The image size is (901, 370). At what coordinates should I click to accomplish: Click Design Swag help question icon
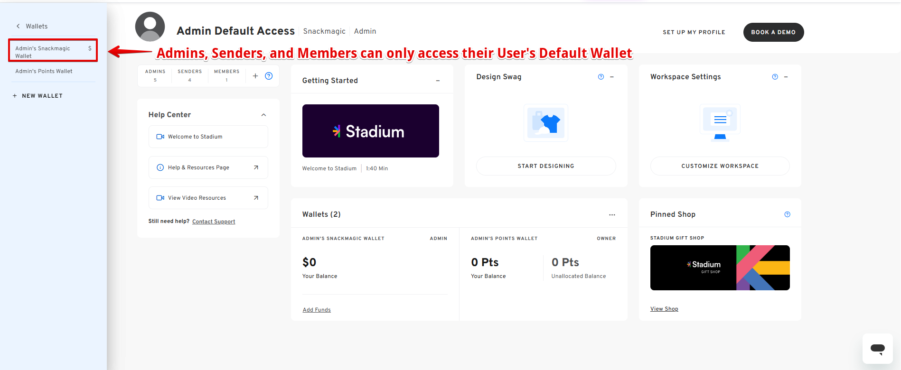tap(601, 77)
